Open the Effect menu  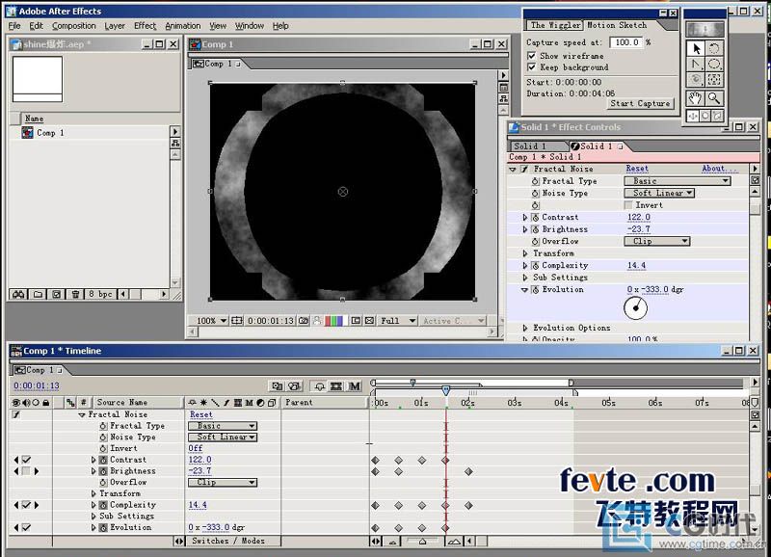click(x=146, y=26)
